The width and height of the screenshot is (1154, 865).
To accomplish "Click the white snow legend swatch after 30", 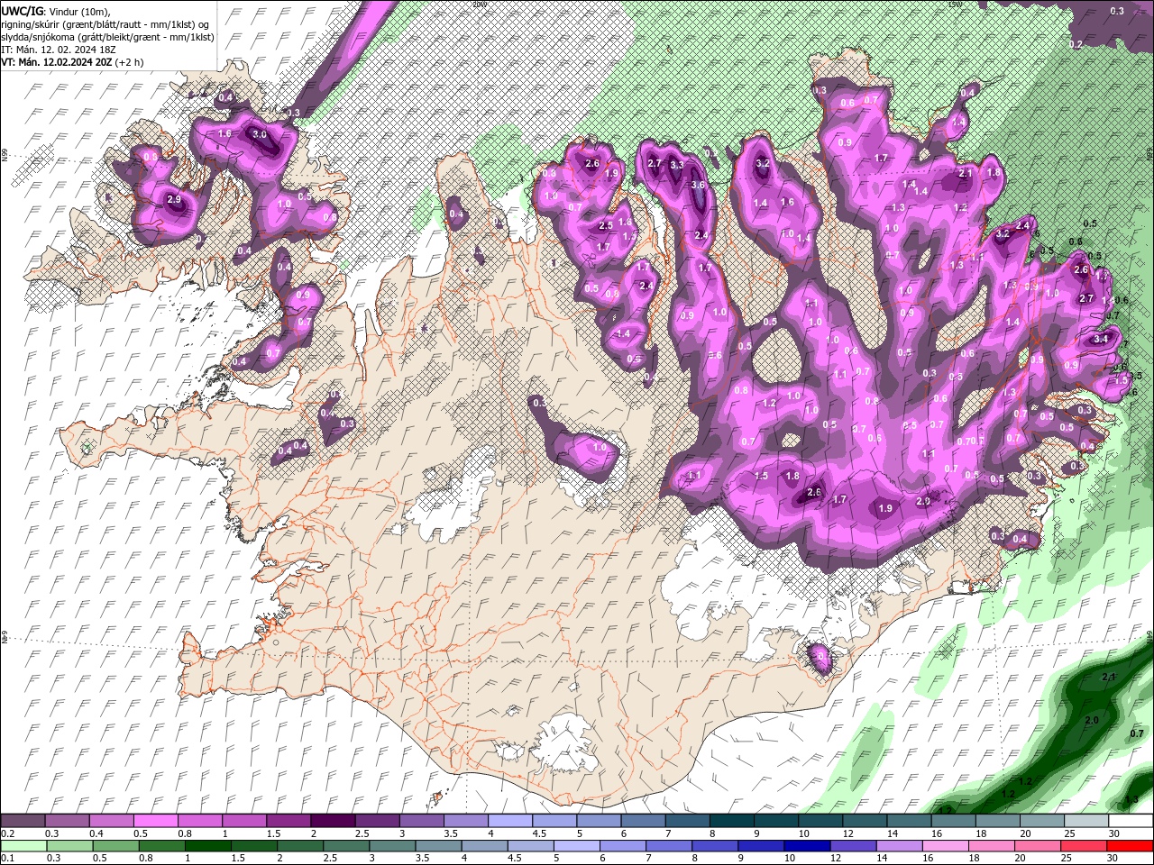I will 1131,821.
